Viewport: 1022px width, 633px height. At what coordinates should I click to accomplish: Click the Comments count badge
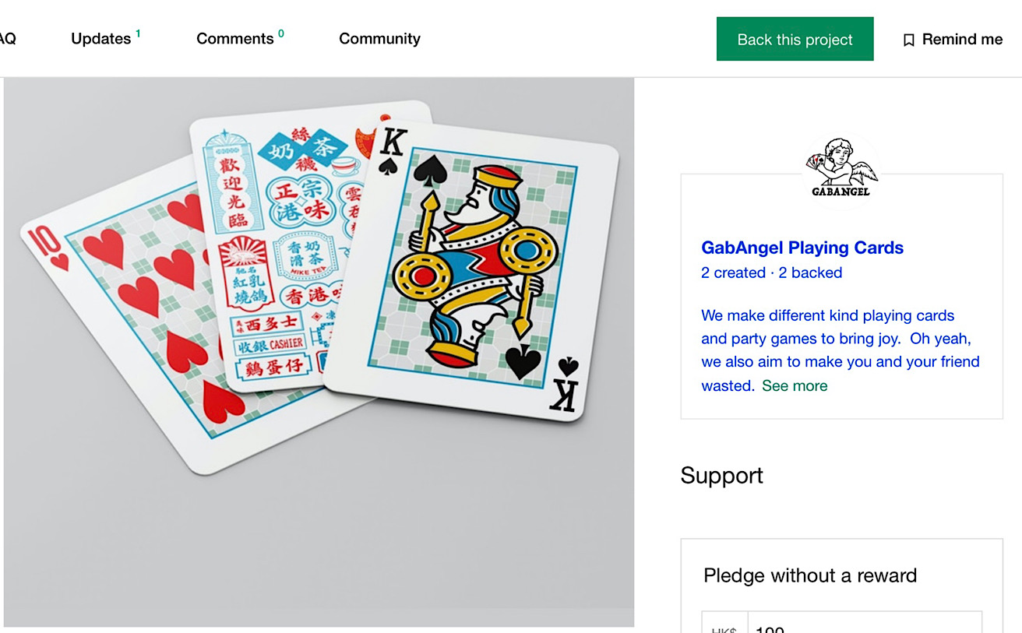280,33
